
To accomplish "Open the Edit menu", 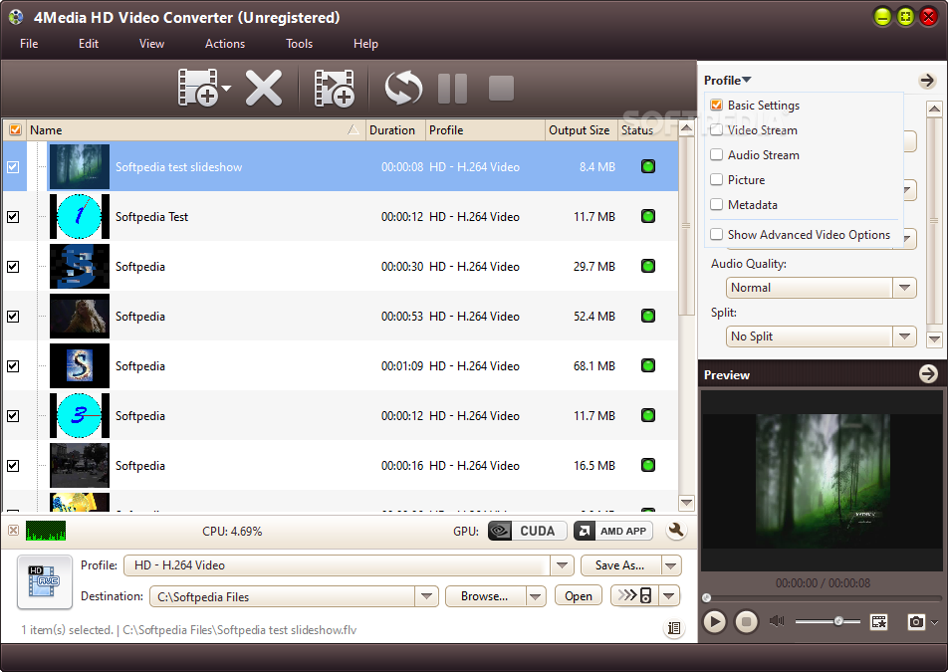I will coord(89,44).
